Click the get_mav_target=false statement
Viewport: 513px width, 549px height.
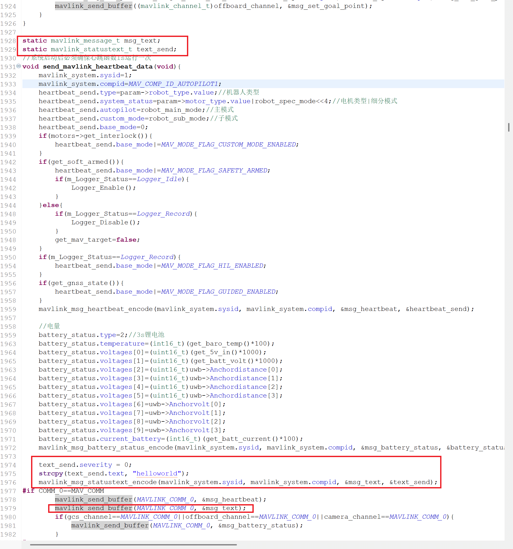(97, 240)
